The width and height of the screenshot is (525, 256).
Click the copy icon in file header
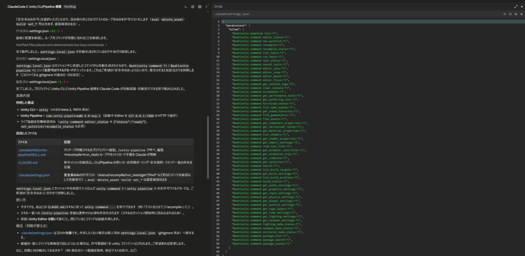pyautogui.click(x=521, y=14)
